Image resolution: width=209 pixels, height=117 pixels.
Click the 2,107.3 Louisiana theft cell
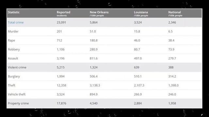click(x=139, y=85)
